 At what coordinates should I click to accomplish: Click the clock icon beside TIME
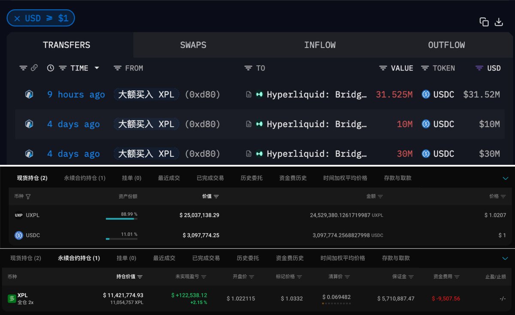pos(51,68)
